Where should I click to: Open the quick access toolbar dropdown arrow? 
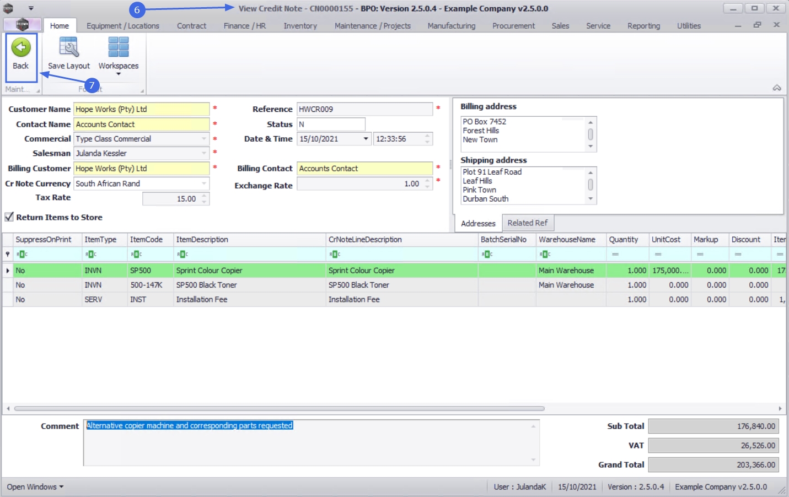coord(31,8)
